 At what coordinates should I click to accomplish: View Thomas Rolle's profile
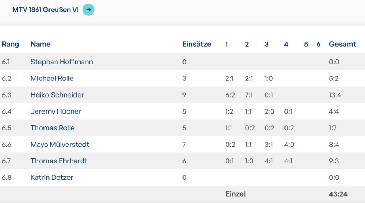coord(53,128)
